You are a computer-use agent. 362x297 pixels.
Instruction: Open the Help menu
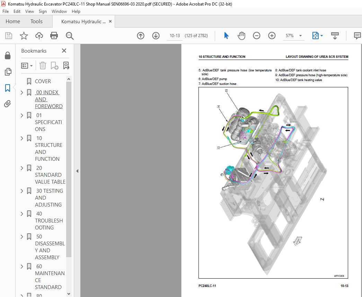click(x=76, y=11)
